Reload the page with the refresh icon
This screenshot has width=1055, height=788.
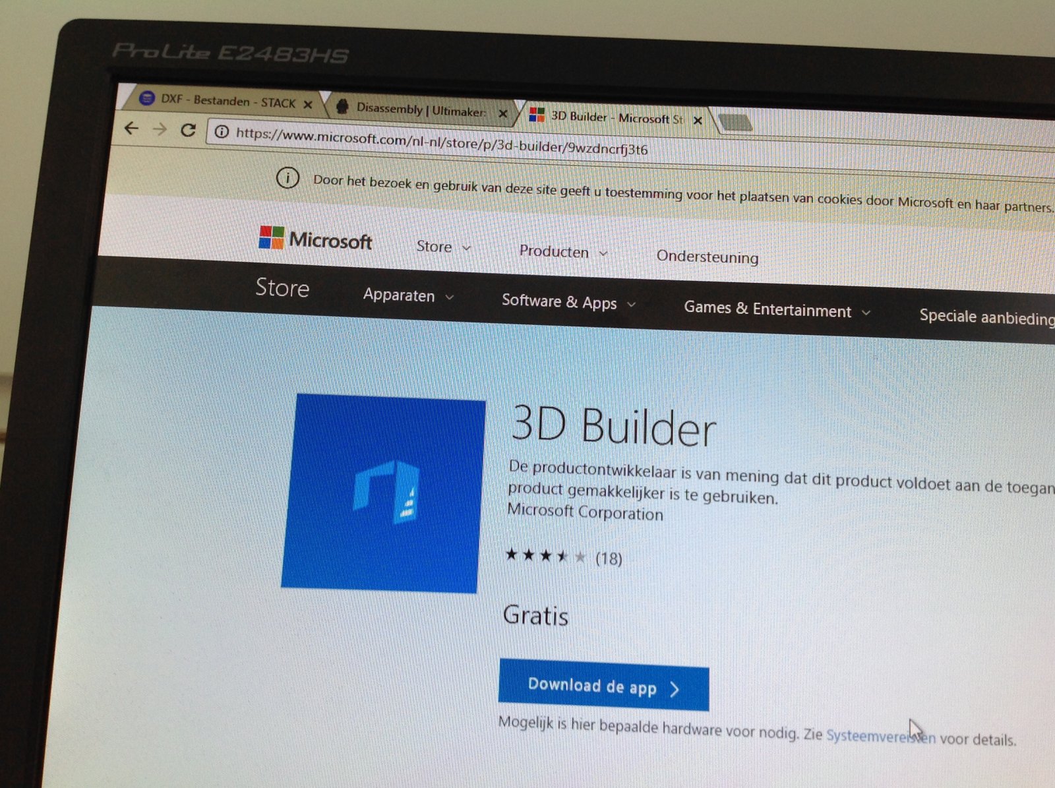(188, 130)
